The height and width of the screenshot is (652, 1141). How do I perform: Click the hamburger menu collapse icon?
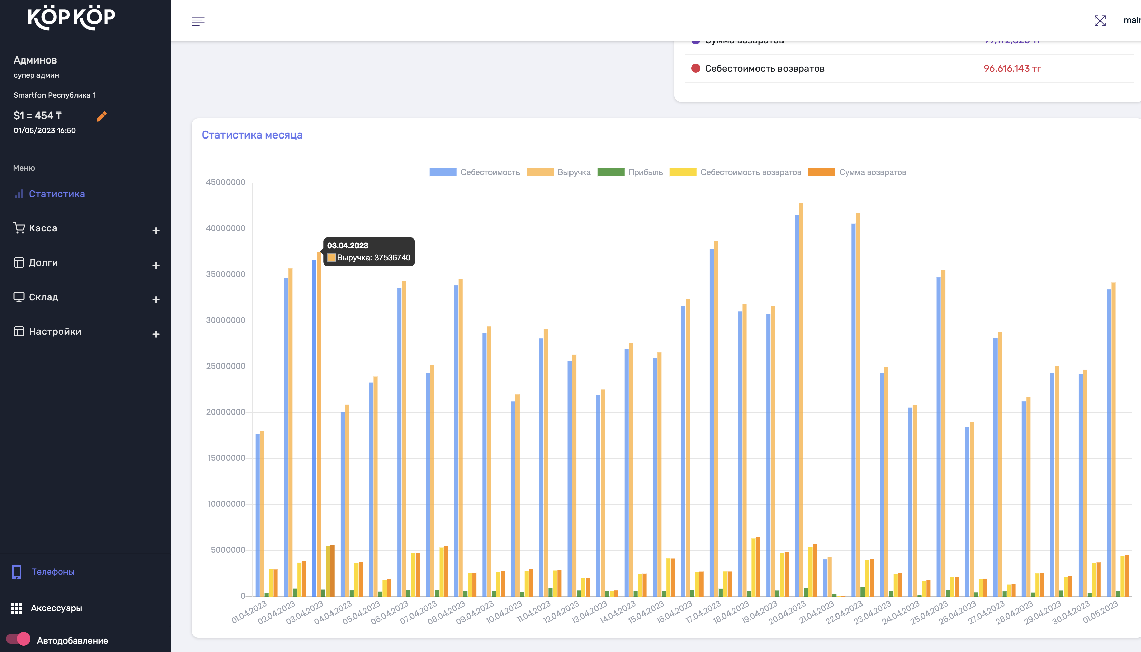click(198, 21)
